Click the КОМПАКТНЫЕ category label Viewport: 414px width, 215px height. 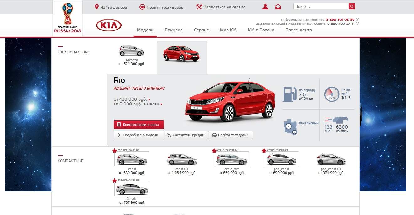click(x=71, y=161)
